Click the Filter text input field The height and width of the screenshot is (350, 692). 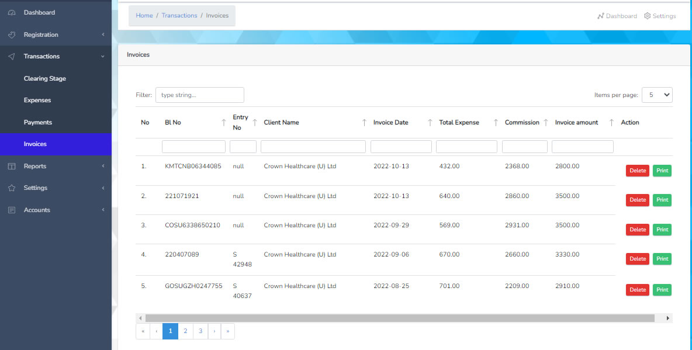199,95
